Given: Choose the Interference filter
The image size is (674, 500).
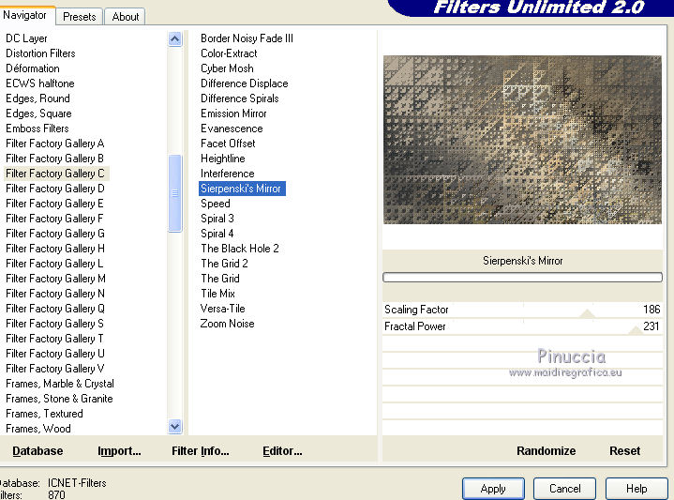Looking at the screenshot, I should (x=228, y=174).
